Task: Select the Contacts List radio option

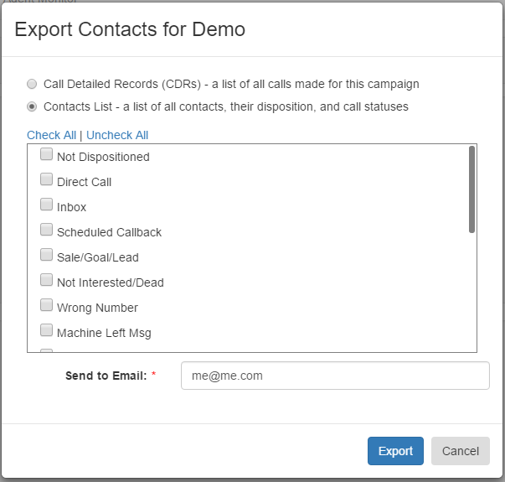Action: click(x=32, y=106)
